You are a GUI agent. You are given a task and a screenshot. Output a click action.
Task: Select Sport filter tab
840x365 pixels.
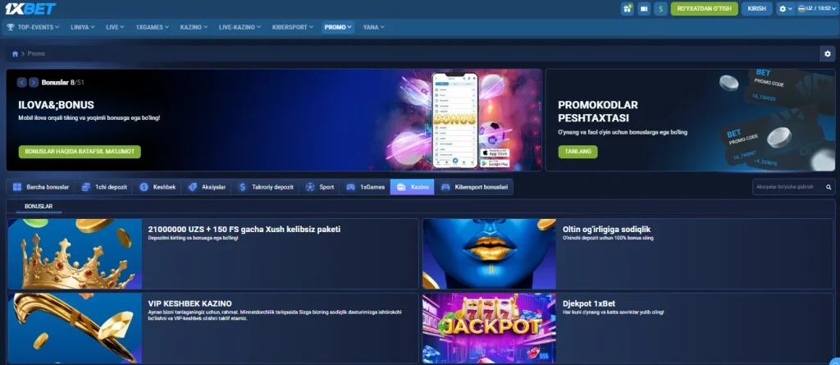coord(320,187)
